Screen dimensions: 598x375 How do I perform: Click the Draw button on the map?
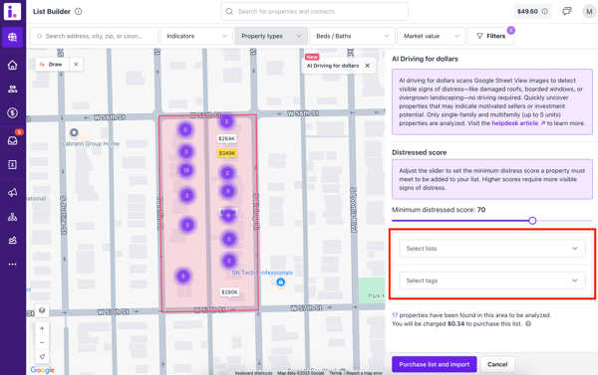(52, 65)
